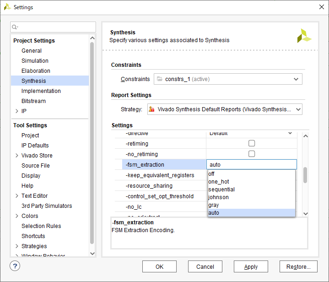
Task: Select Shortcuts settings item
Action: point(33,236)
